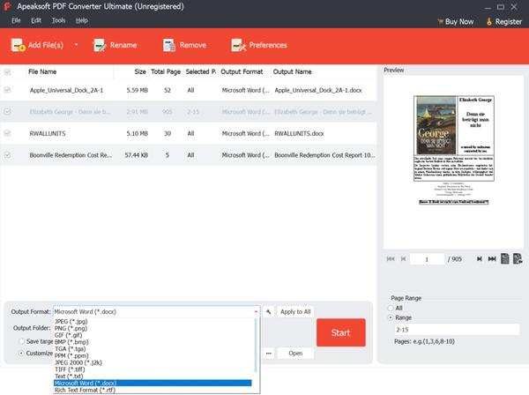Image resolution: width=529 pixels, height=395 pixels.
Task: Open the Tools menu
Action: [58, 19]
